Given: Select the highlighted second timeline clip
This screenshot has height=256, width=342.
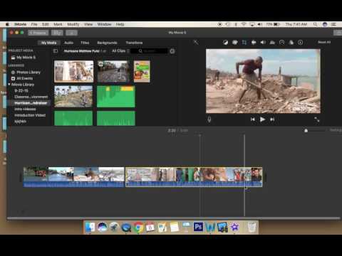Looking at the screenshot, I should (x=194, y=177).
